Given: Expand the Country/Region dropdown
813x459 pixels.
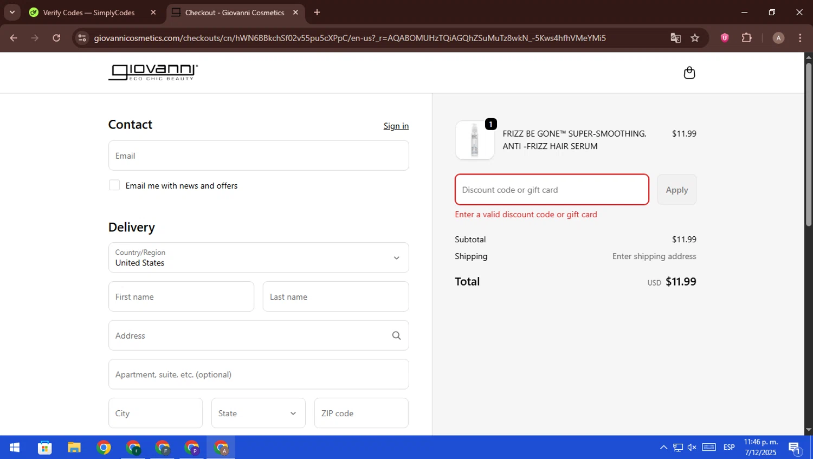Looking at the screenshot, I should point(259,257).
